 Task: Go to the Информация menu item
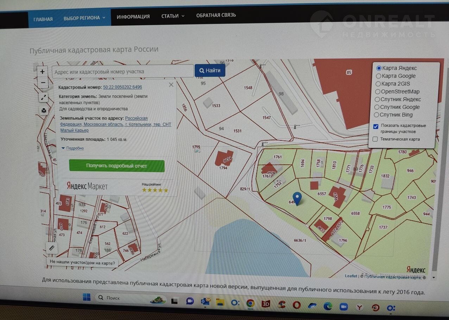click(x=133, y=17)
